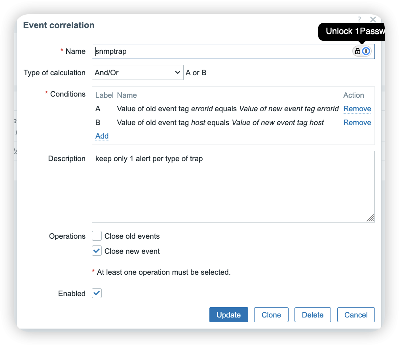Delete the snmptrap correlation
This screenshot has height=346, width=399.
313,315
